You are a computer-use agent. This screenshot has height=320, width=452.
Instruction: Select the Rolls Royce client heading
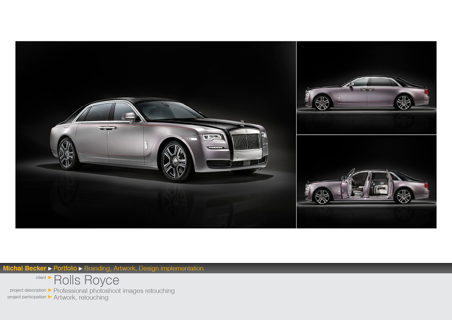click(x=87, y=280)
